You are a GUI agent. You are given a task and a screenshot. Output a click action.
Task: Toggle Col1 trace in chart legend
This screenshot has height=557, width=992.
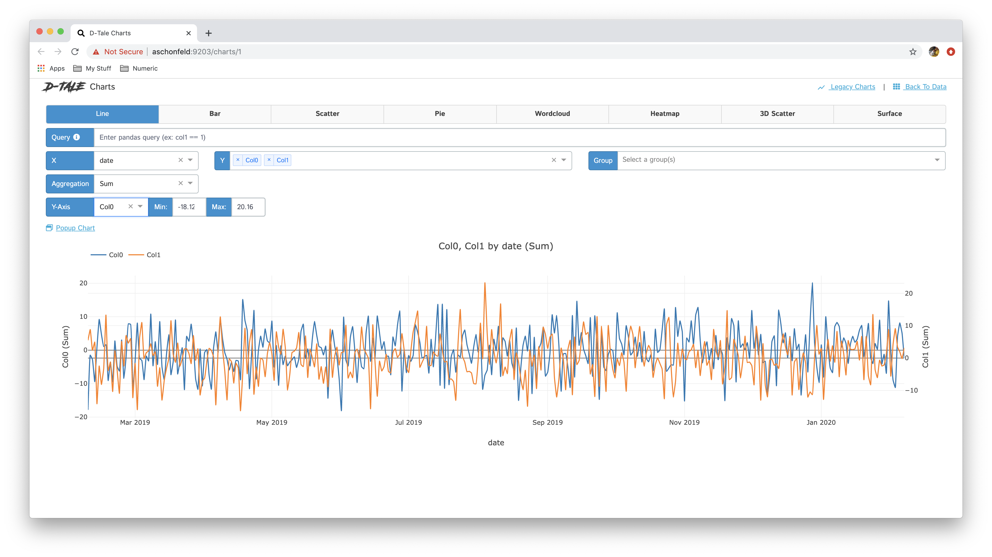pyautogui.click(x=153, y=255)
